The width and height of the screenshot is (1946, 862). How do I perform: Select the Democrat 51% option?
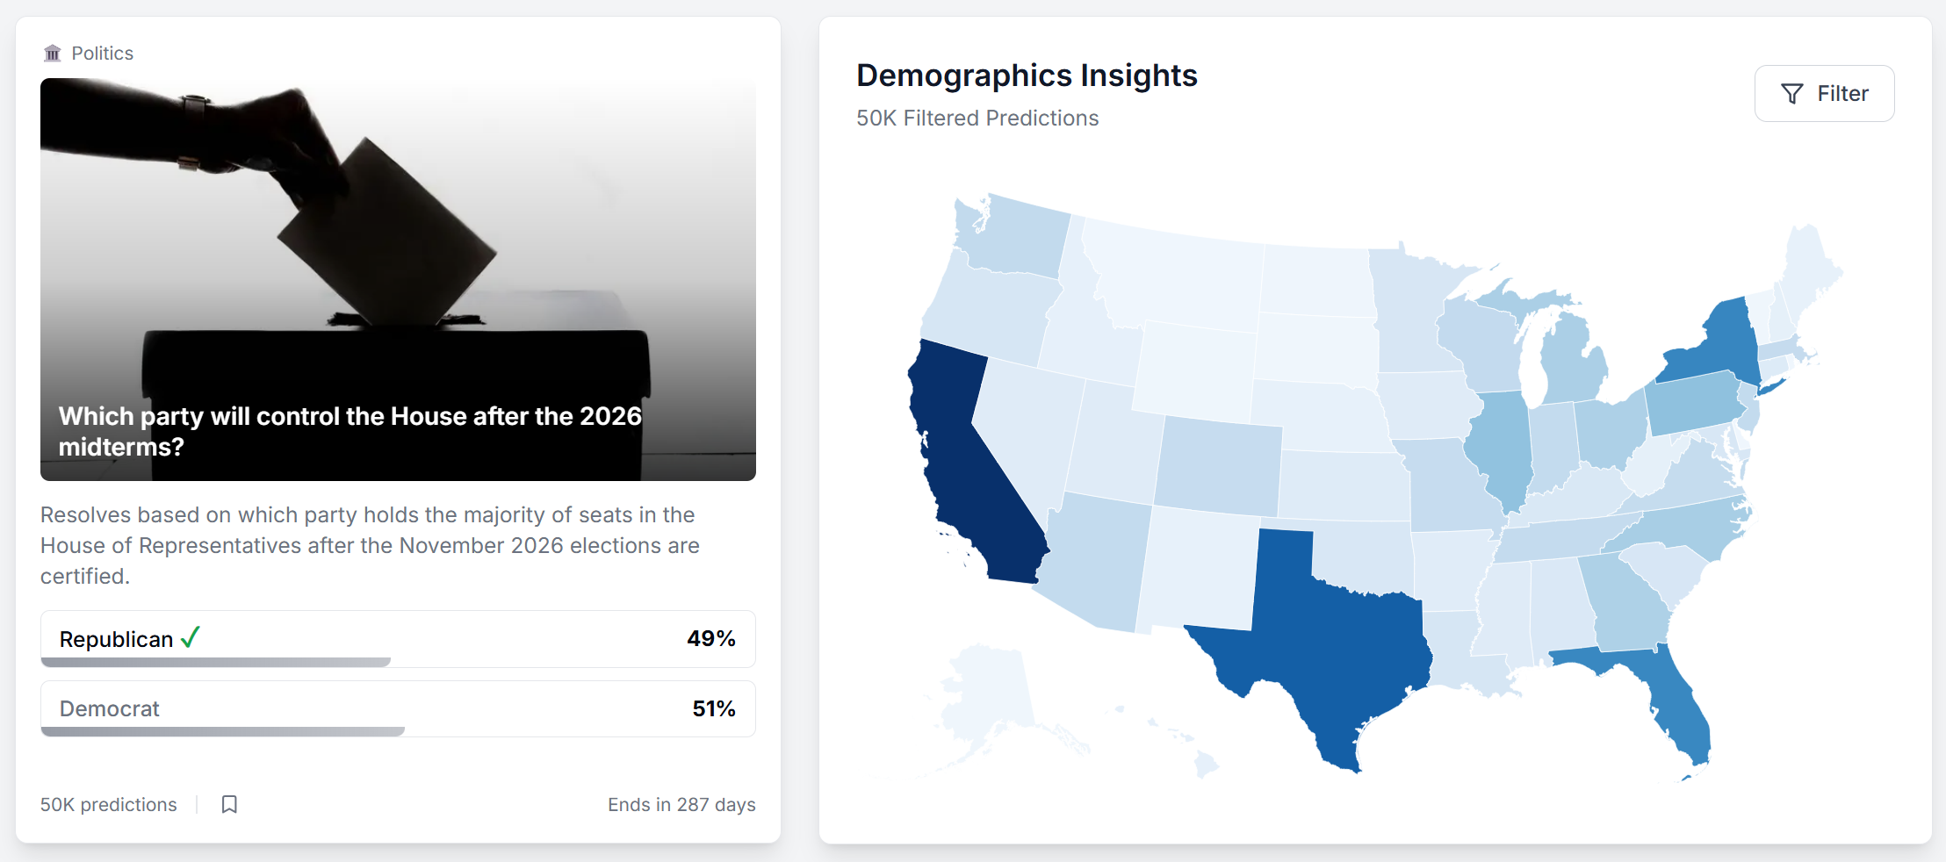[398, 708]
